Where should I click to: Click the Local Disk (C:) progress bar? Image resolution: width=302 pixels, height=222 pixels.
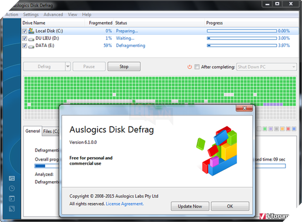pos(242,31)
